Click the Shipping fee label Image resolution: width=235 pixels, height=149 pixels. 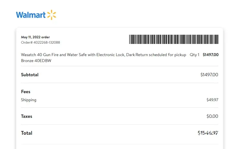pyautogui.click(x=29, y=100)
